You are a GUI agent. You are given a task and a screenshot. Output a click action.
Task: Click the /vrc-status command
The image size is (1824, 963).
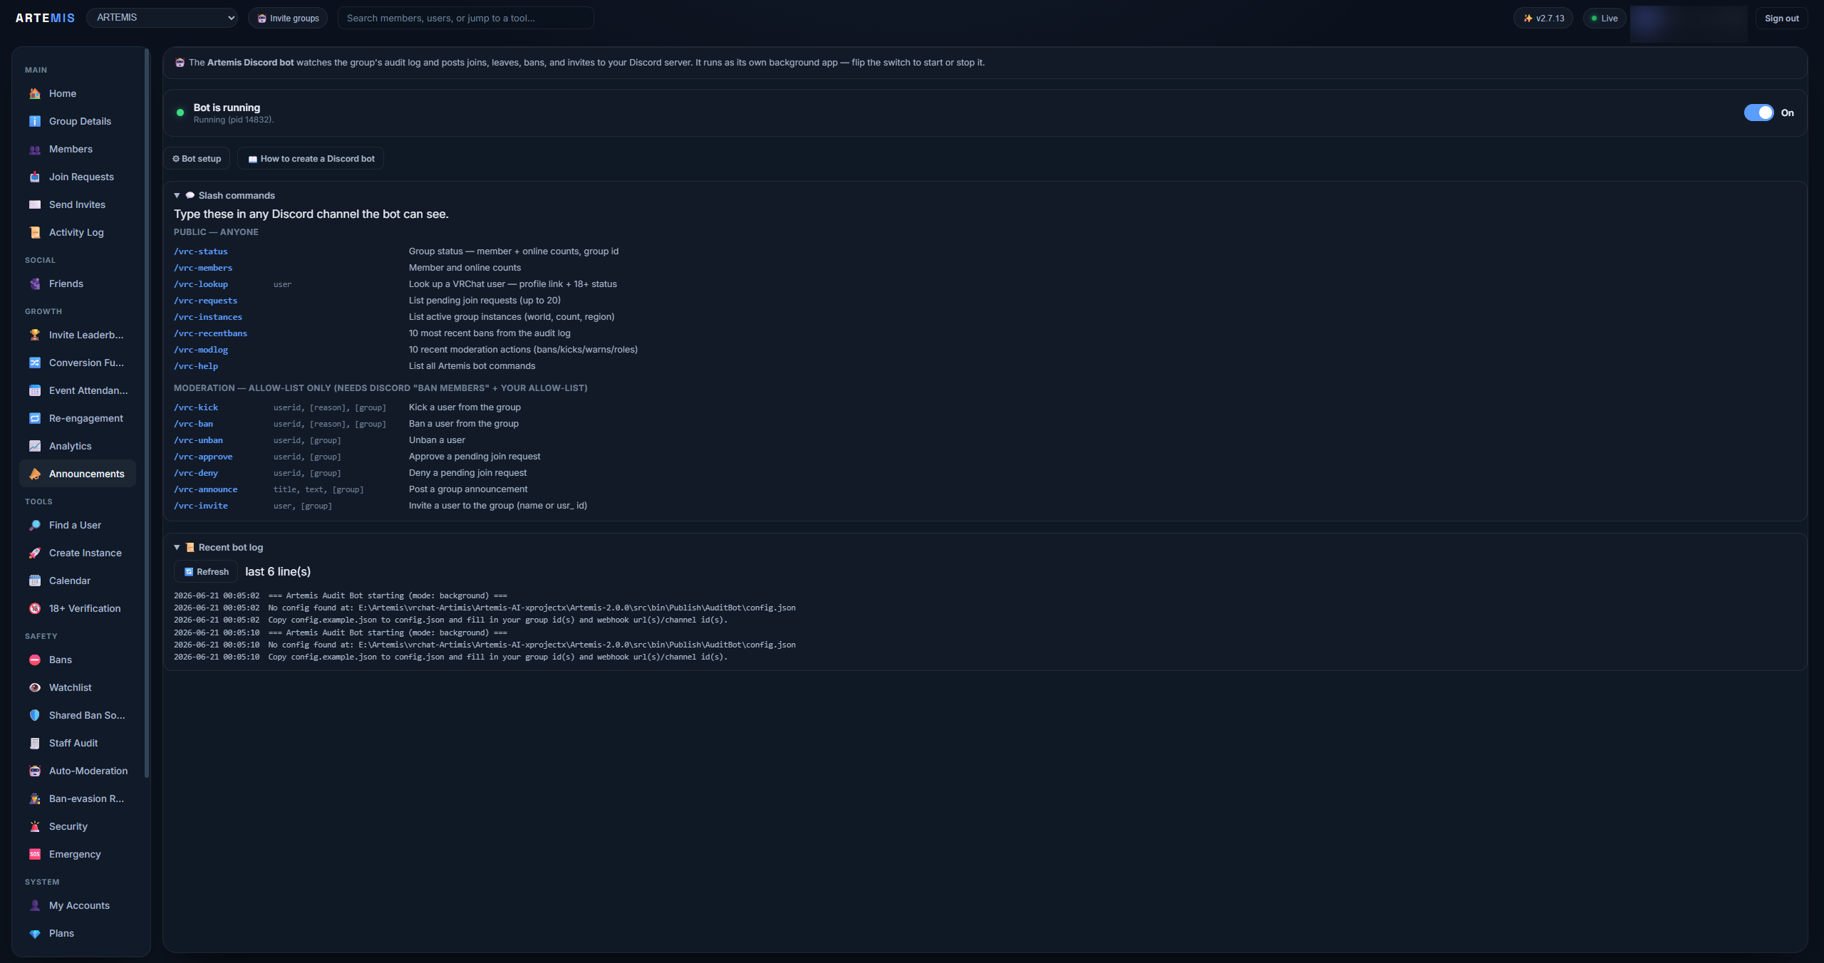[x=201, y=251]
